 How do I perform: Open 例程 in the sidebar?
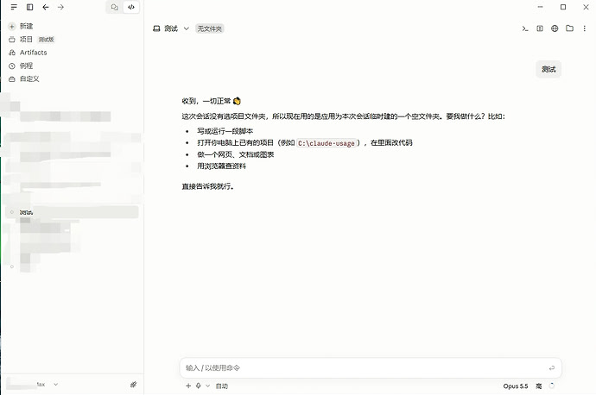click(26, 66)
